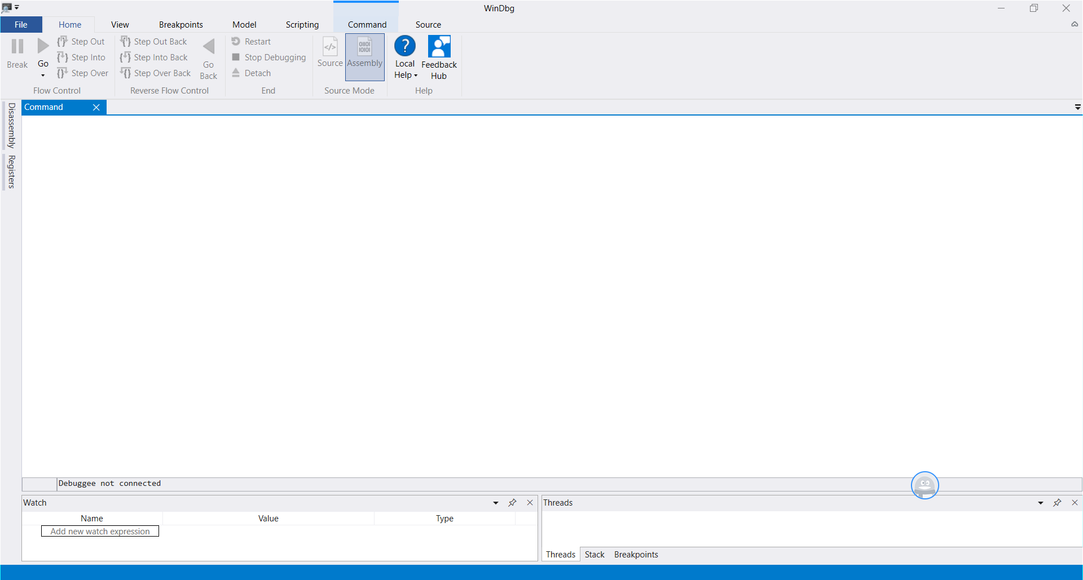Toggle Source mode button
Image resolution: width=1083 pixels, height=580 pixels.
click(330, 56)
